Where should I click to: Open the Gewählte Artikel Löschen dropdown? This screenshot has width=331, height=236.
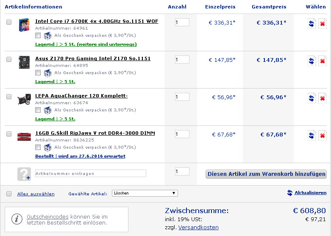tap(145, 193)
